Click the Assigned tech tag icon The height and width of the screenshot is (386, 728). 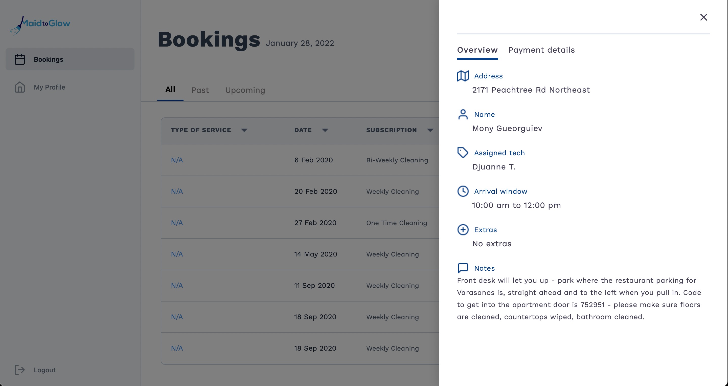click(463, 153)
